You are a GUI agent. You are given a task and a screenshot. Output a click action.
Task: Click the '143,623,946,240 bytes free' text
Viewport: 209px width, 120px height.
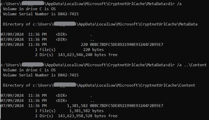(88, 55)
